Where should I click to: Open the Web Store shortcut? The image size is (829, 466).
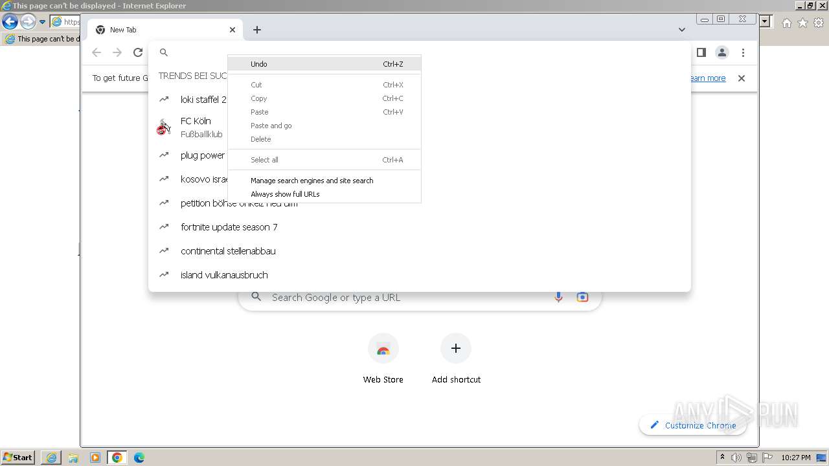(x=383, y=359)
